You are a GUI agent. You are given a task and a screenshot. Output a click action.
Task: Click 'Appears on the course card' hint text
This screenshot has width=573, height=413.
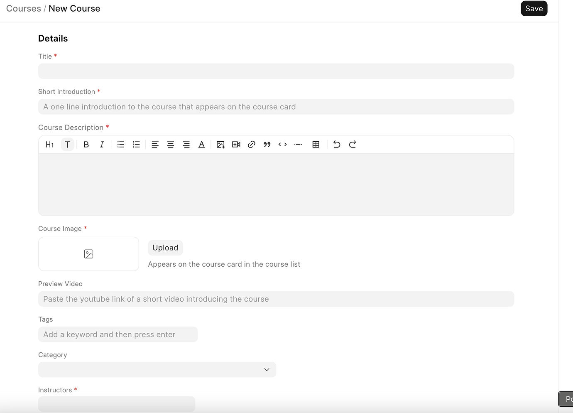point(224,264)
